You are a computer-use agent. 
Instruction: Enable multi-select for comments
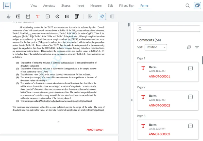pos(189,47)
